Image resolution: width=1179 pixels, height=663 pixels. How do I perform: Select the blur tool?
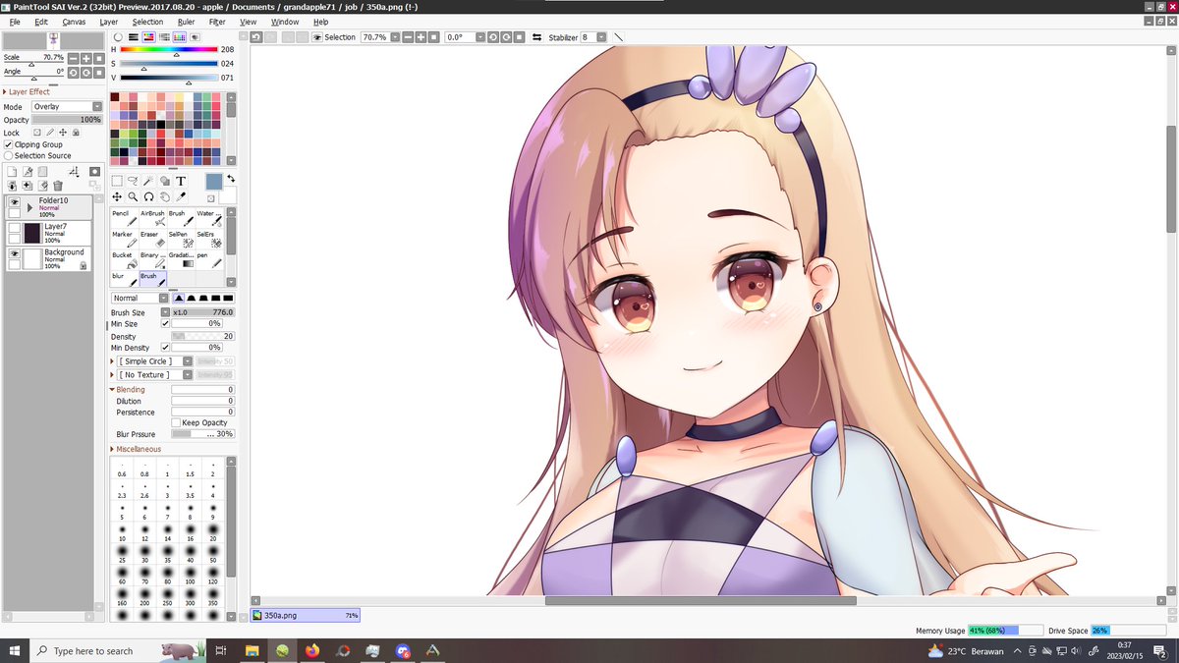(x=124, y=281)
